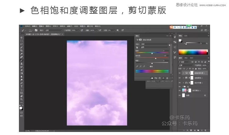This screenshot has height=135, width=229.
Task: Select the Crop tool
Action: pyautogui.click(x=21, y=50)
